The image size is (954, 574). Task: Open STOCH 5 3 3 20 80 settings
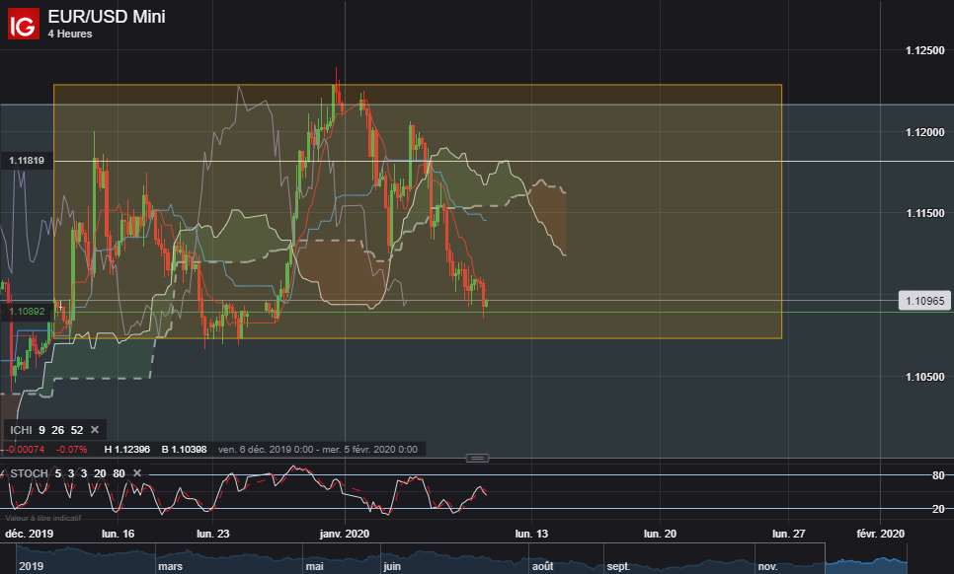tap(67, 473)
